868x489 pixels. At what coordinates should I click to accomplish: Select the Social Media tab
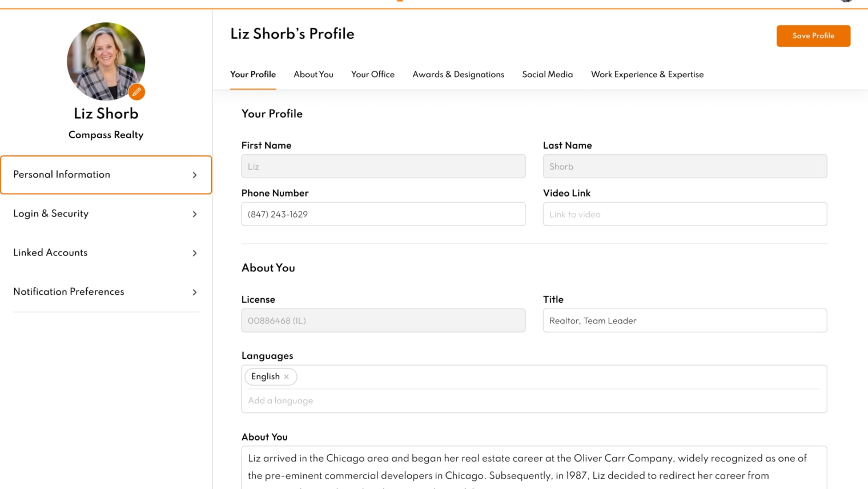(x=547, y=75)
